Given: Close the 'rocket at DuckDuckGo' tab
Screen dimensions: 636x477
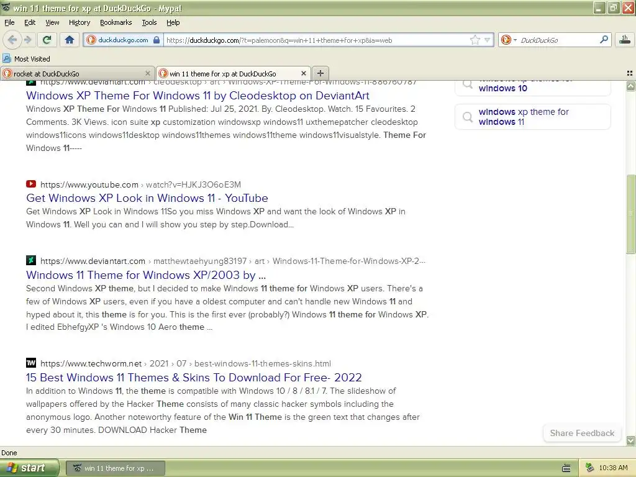Looking at the screenshot, I should tap(148, 73).
